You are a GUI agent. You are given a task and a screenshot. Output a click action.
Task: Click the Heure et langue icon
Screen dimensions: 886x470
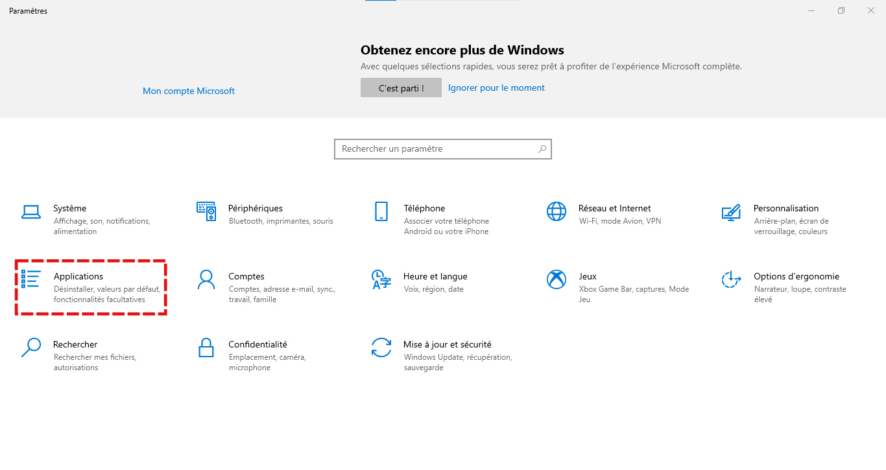381,279
